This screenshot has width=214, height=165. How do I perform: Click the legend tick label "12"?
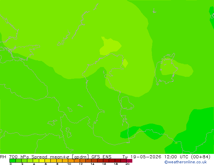coord(81,164)
